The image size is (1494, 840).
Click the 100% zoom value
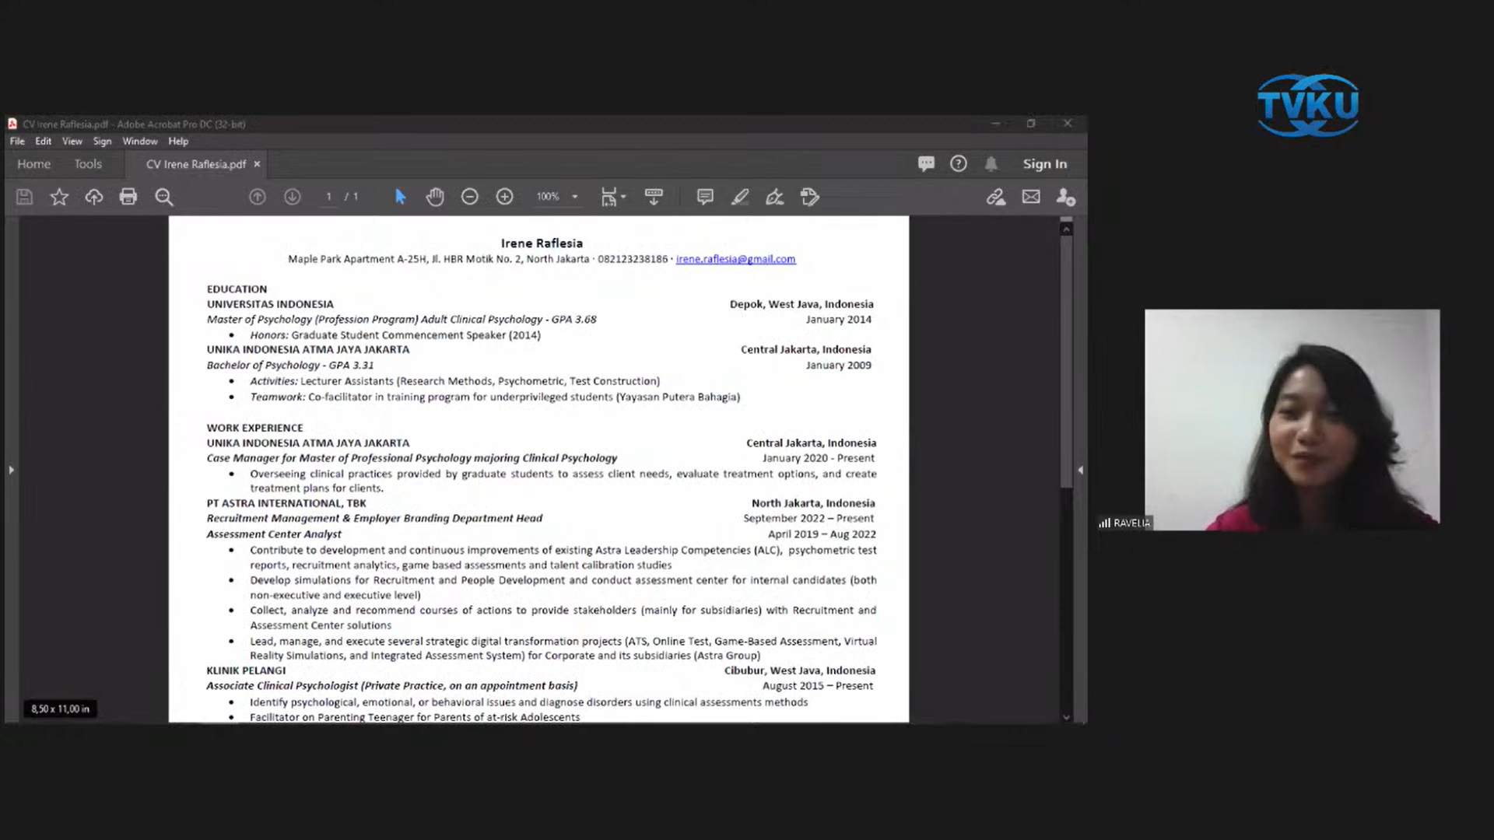point(548,197)
